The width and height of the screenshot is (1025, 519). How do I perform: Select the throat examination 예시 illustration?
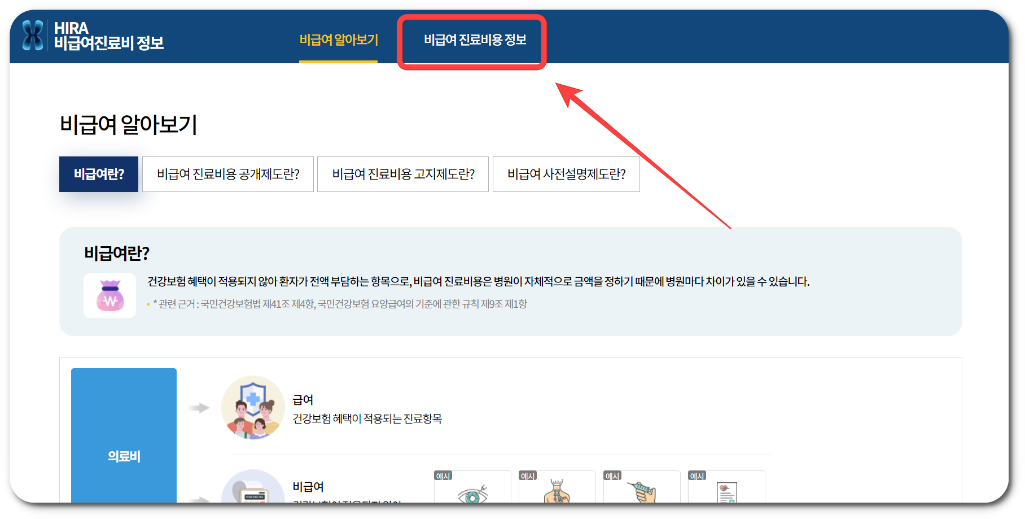[x=557, y=497]
